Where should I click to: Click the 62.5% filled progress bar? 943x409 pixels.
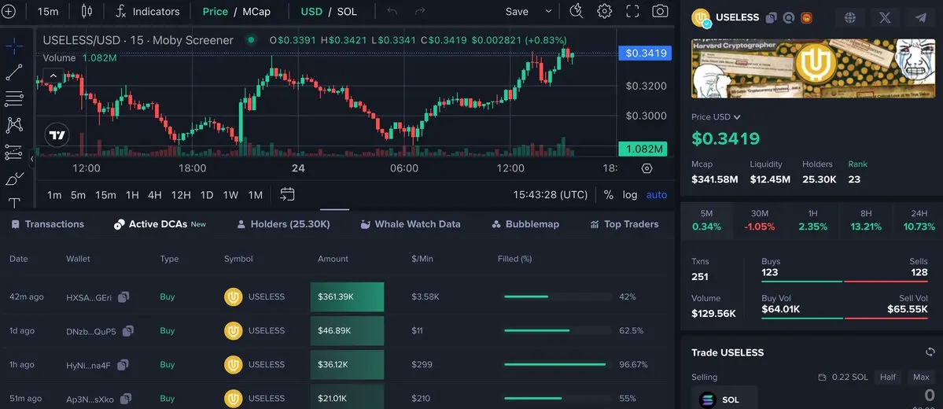pos(558,330)
